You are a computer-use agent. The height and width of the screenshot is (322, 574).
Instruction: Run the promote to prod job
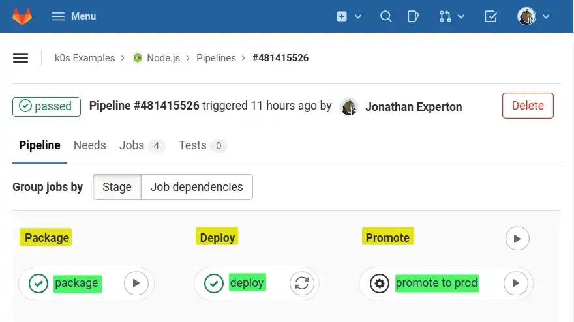click(x=516, y=283)
